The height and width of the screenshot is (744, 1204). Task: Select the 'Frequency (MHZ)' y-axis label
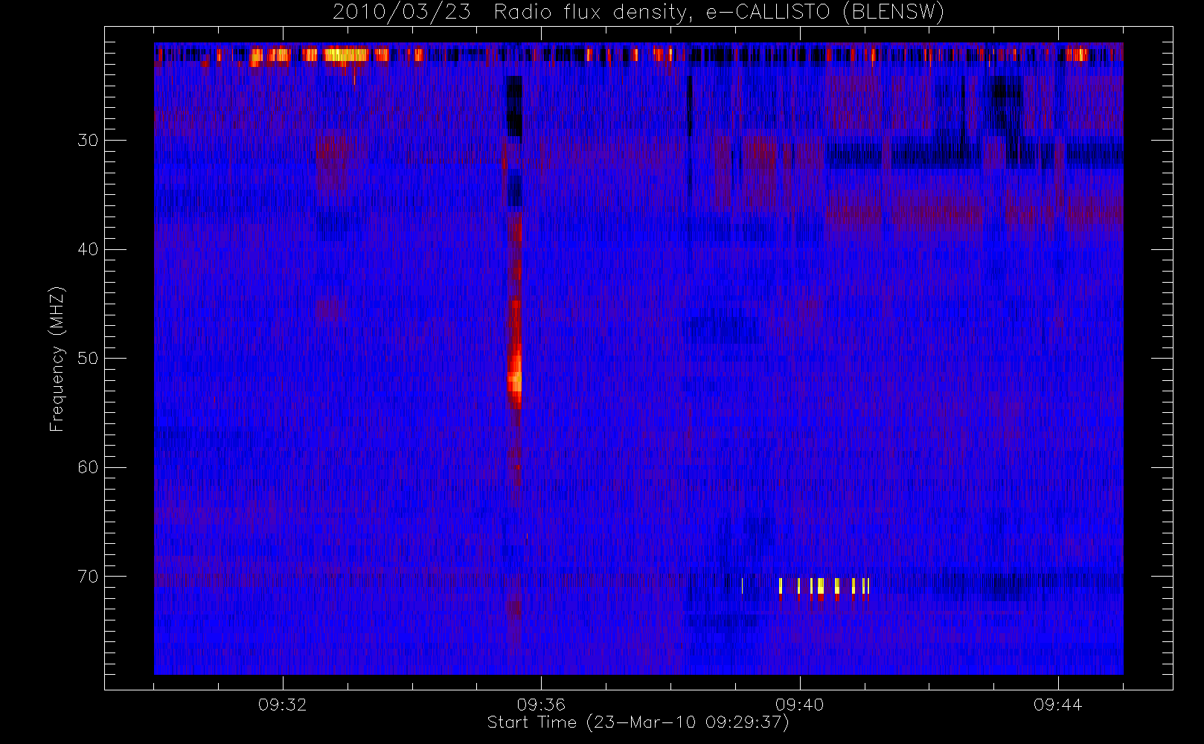[57, 359]
